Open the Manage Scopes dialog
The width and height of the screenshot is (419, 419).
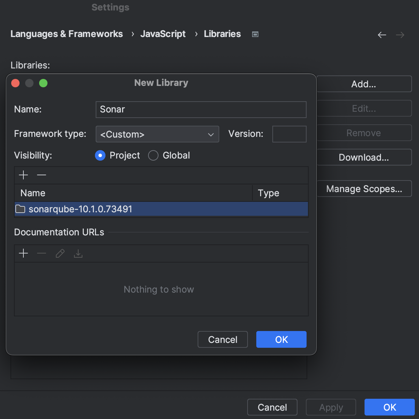coord(364,189)
